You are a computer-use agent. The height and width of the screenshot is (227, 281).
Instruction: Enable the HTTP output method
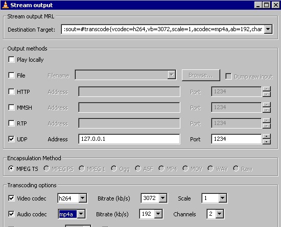[11, 92]
